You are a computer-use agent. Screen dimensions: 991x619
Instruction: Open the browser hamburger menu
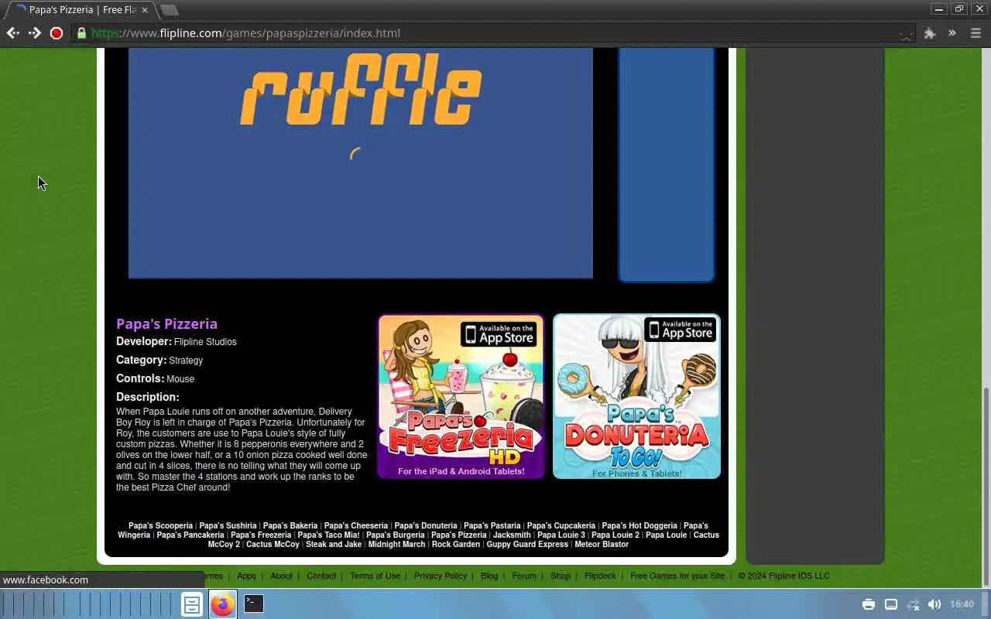pyautogui.click(x=976, y=33)
